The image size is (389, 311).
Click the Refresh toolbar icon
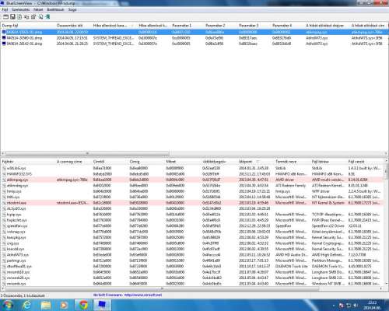pyautogui.click(x=19, y=17)
